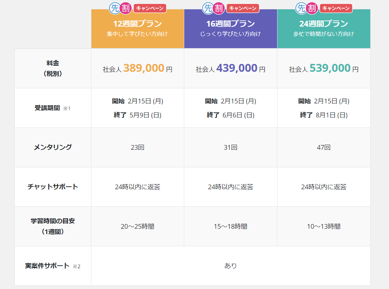Click the 47回 mentoring count cell
The image size is (389, 289).
tap(324, 148)
